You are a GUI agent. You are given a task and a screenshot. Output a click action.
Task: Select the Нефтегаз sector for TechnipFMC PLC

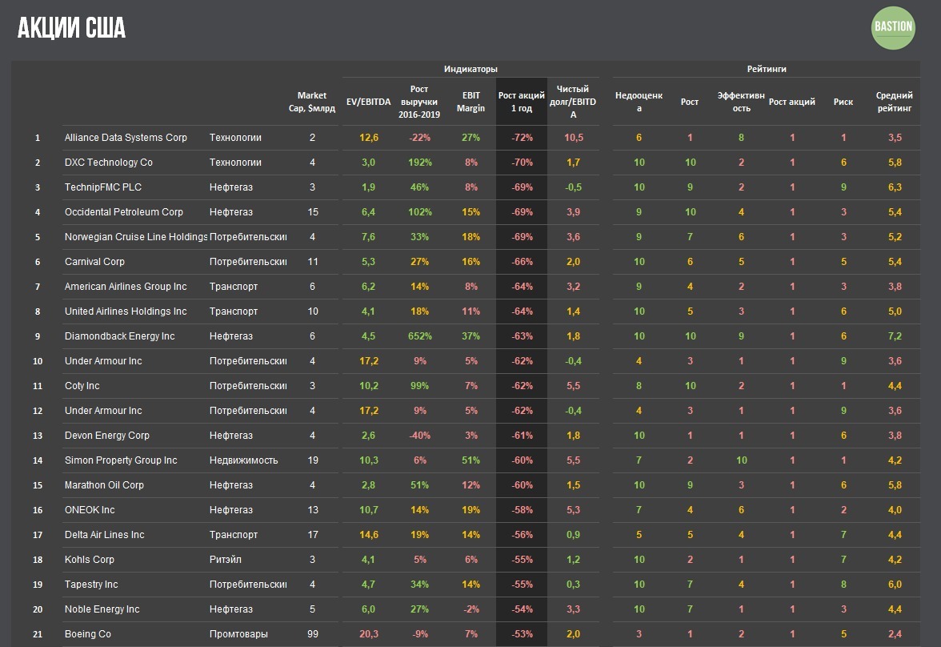click(231, 187)
